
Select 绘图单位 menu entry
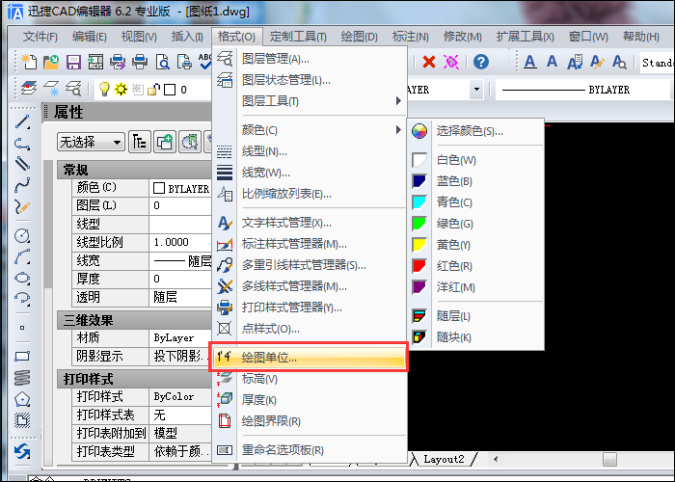(x=310, y=358)
